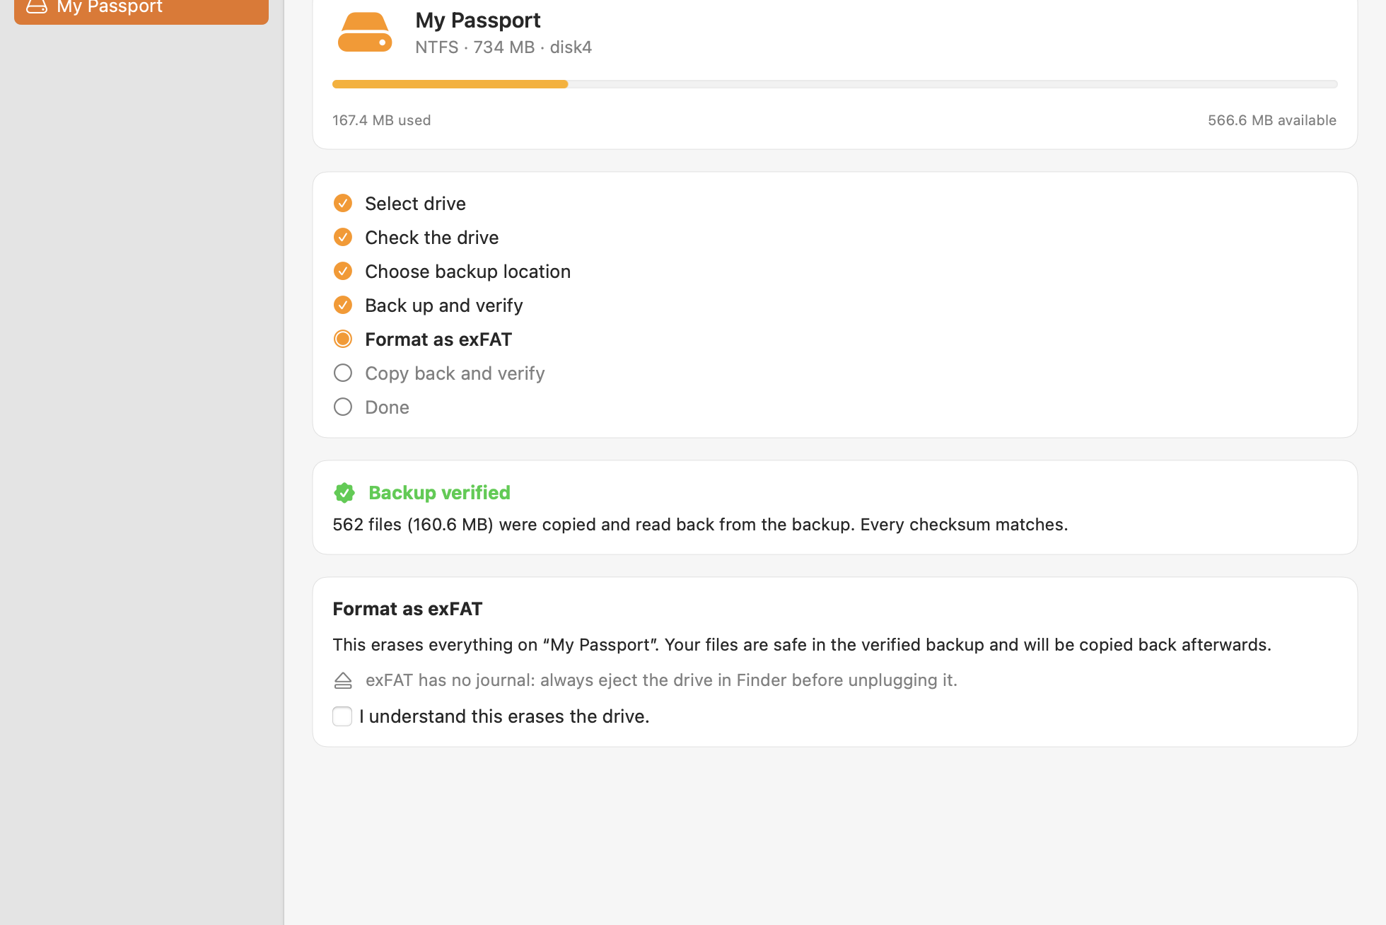Click the checkmark icon beside Select drive

(343, 203)
